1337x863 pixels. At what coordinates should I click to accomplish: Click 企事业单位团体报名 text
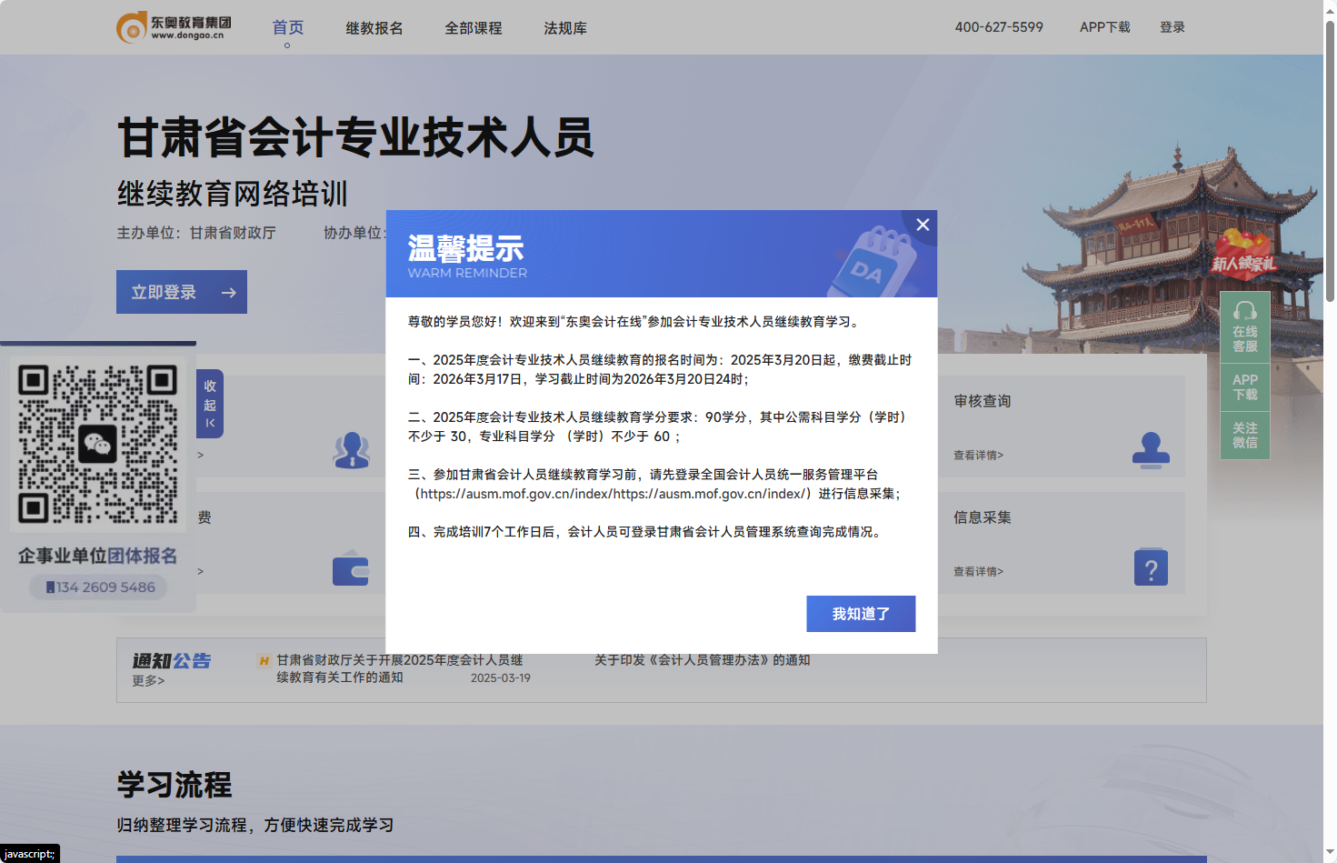click(98, 556)
